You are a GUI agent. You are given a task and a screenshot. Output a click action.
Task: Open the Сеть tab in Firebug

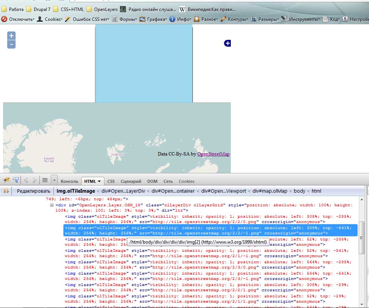tap(168, 181)
